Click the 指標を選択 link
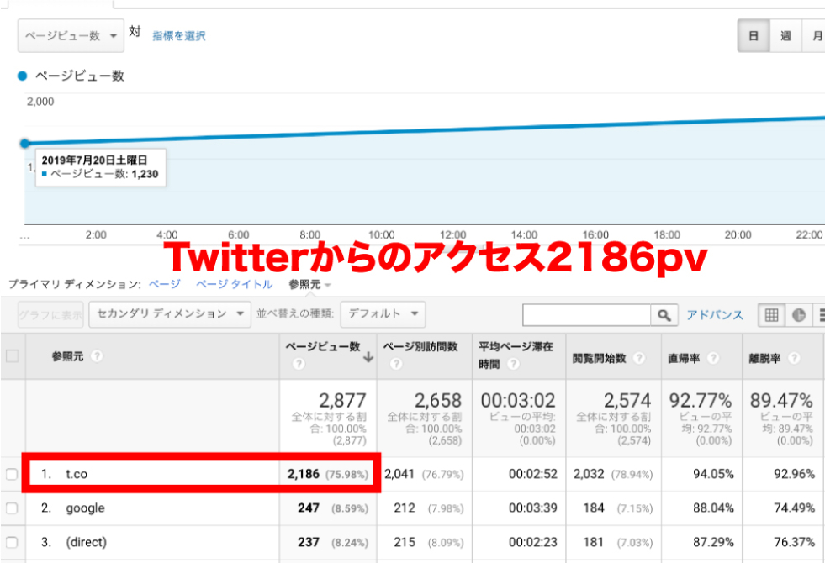This screenshot has height=563, width=825. [179, 36]
